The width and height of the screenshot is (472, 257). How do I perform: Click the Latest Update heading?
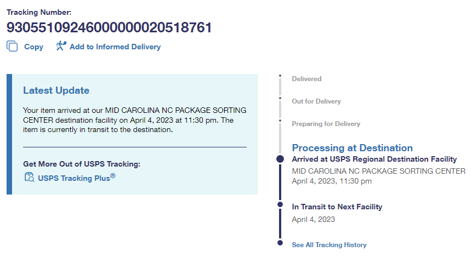point(56,90)
